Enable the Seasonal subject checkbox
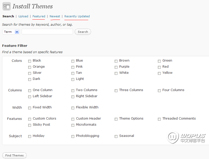The height and width of the screenshot is (159, 209). tap(116, 136)
